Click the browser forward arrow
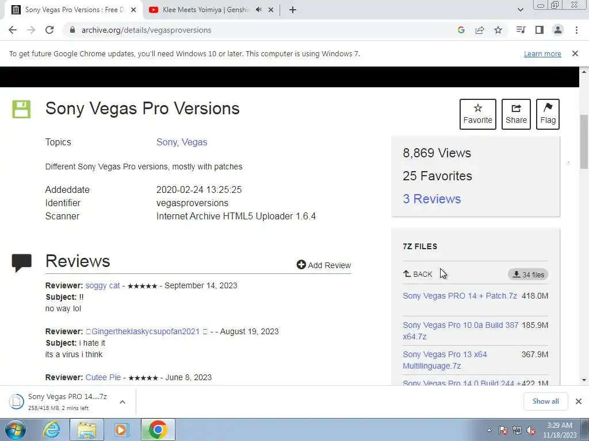The image size is (589, 441). [x=31, y=30]
